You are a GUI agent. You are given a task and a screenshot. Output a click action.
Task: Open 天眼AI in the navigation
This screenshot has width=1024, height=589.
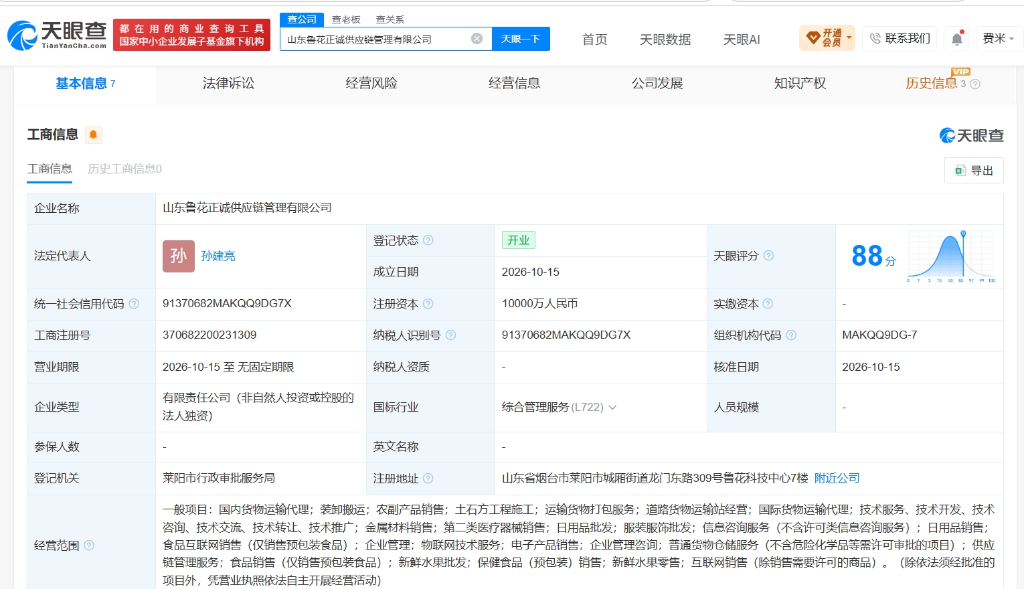pos(742,39)
